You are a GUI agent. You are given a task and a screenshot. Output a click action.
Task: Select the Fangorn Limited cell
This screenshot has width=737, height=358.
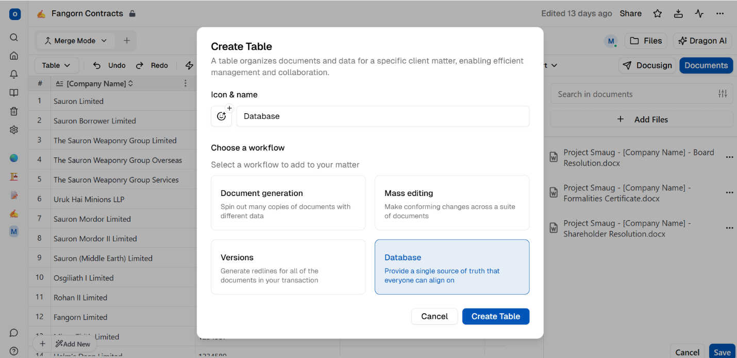coord(123,317)
